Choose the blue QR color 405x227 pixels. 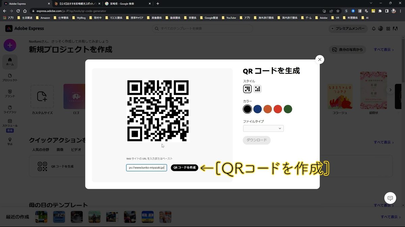click(258, 109)
